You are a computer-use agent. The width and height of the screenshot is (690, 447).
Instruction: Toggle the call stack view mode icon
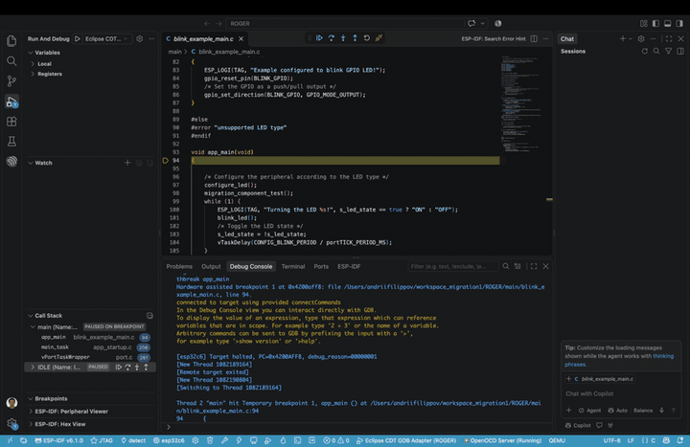click(x=149, y=316)
